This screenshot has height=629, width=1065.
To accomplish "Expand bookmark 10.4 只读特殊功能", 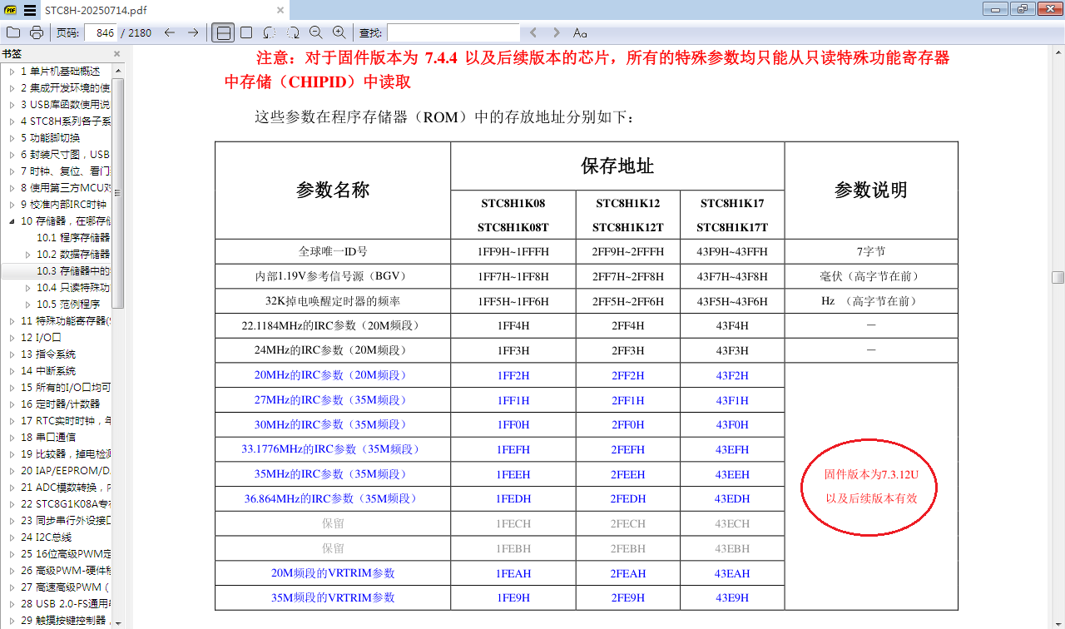I will pyautogui.click(x=27, y=288).
